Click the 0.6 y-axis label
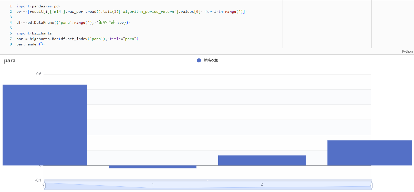The height and width of the screenshot is (192, 414). point(39,74)
